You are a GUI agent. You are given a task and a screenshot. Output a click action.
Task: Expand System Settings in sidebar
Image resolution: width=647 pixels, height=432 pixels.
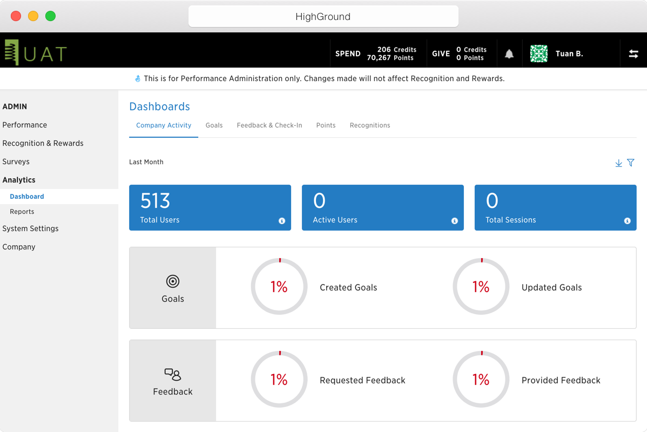30,228
